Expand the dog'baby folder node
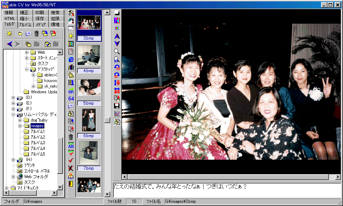This screenshot has height=206, width=343. click(20, 120)
